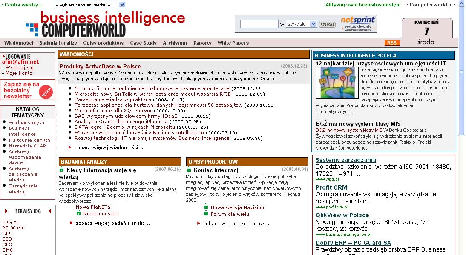The height and width of the screenshot is (255, 466).
Task: Open 'BGŻ ma nowy system klasy MIS' headline
Action: point(358,124)
